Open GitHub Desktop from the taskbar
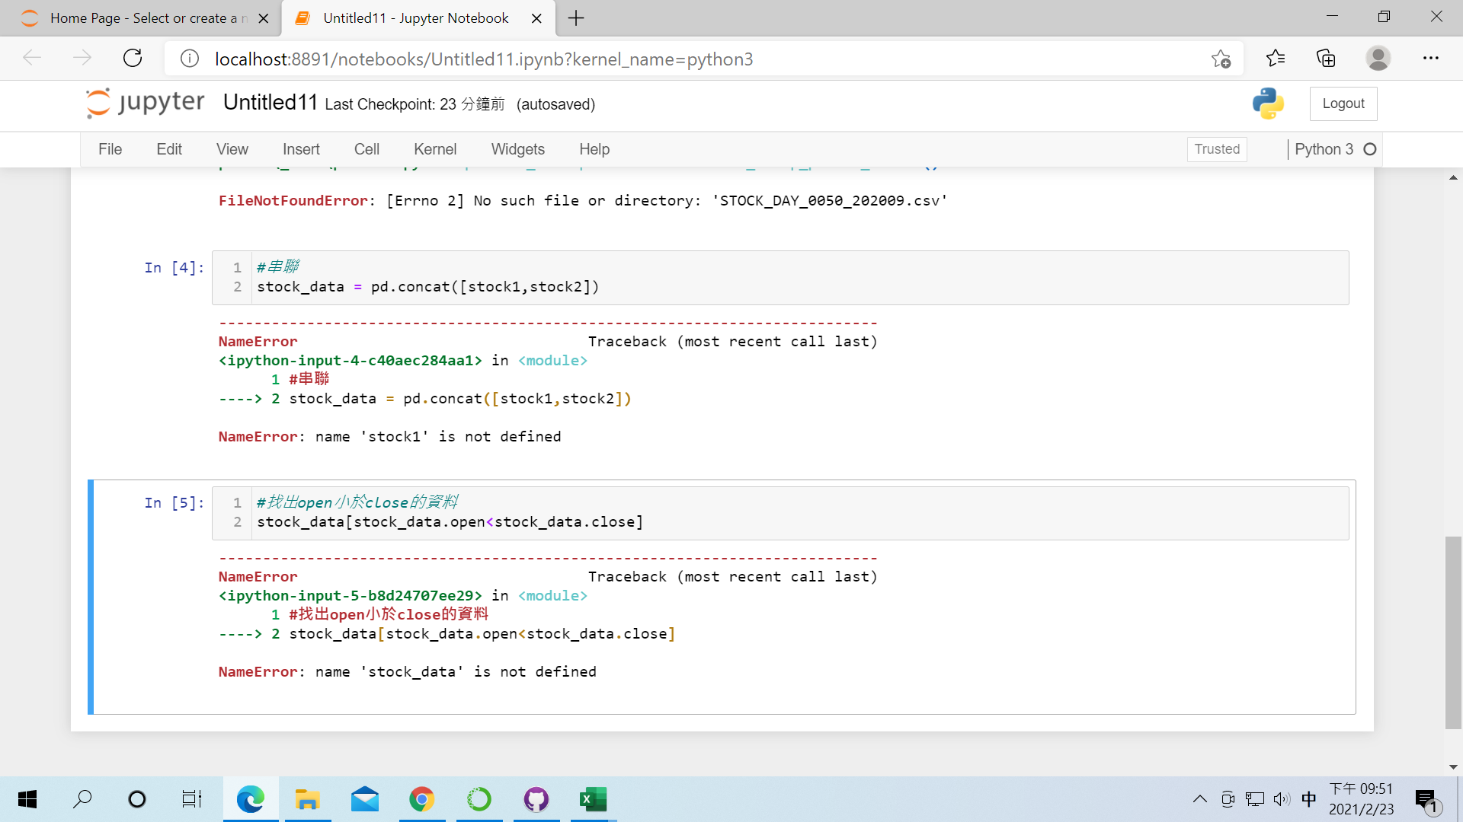 (x=536, y=799)
